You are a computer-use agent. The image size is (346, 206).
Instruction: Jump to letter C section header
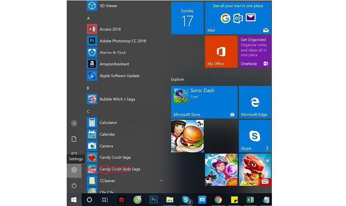88,112
